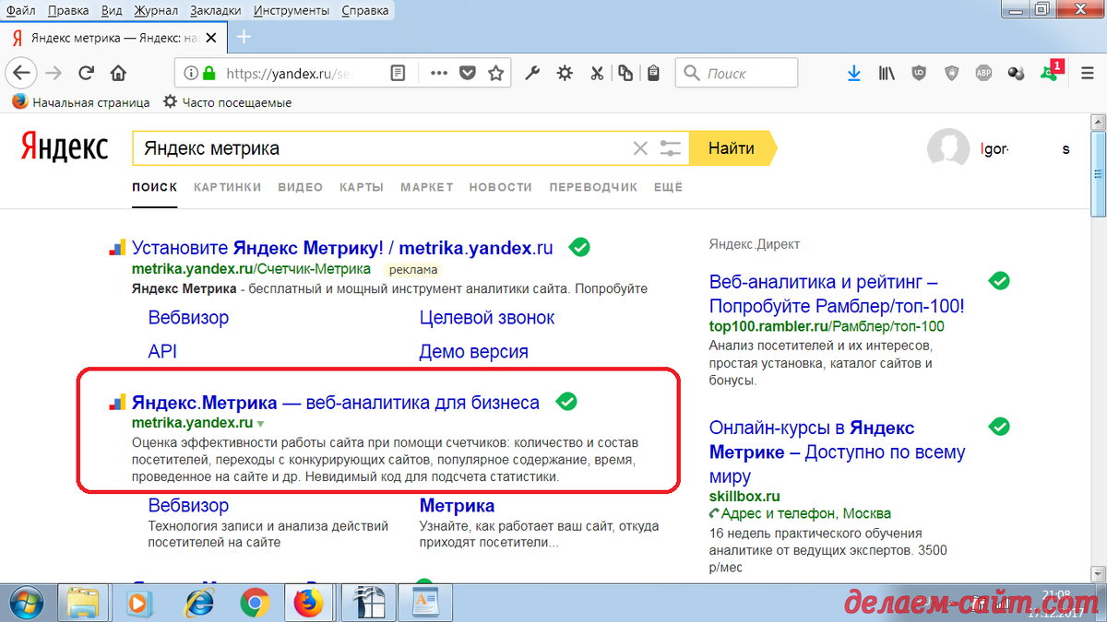Click the copy icon in toolbar
Screen dimensions: 1107x622
tap(626, 73)
